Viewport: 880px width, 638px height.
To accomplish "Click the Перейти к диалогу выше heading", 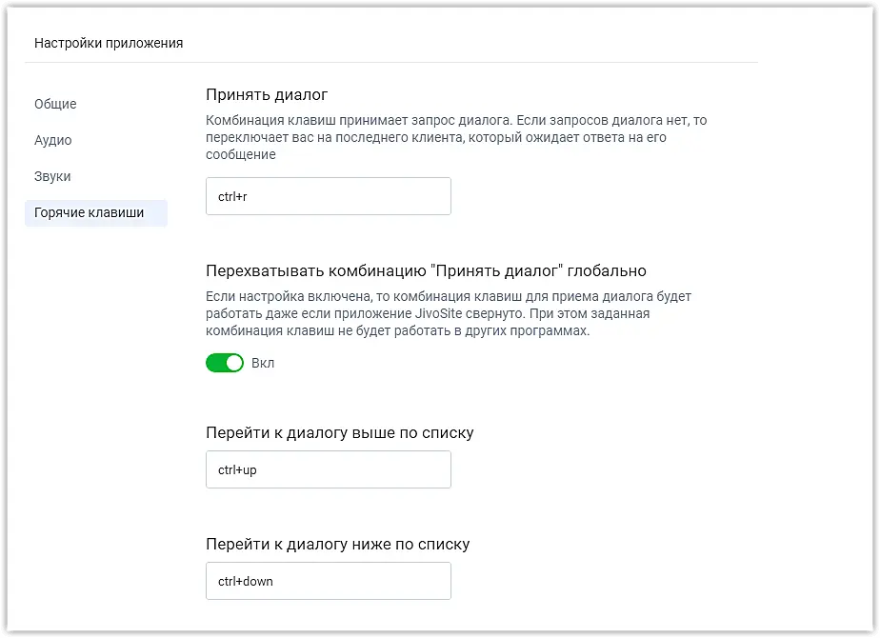I will point(339,432).
